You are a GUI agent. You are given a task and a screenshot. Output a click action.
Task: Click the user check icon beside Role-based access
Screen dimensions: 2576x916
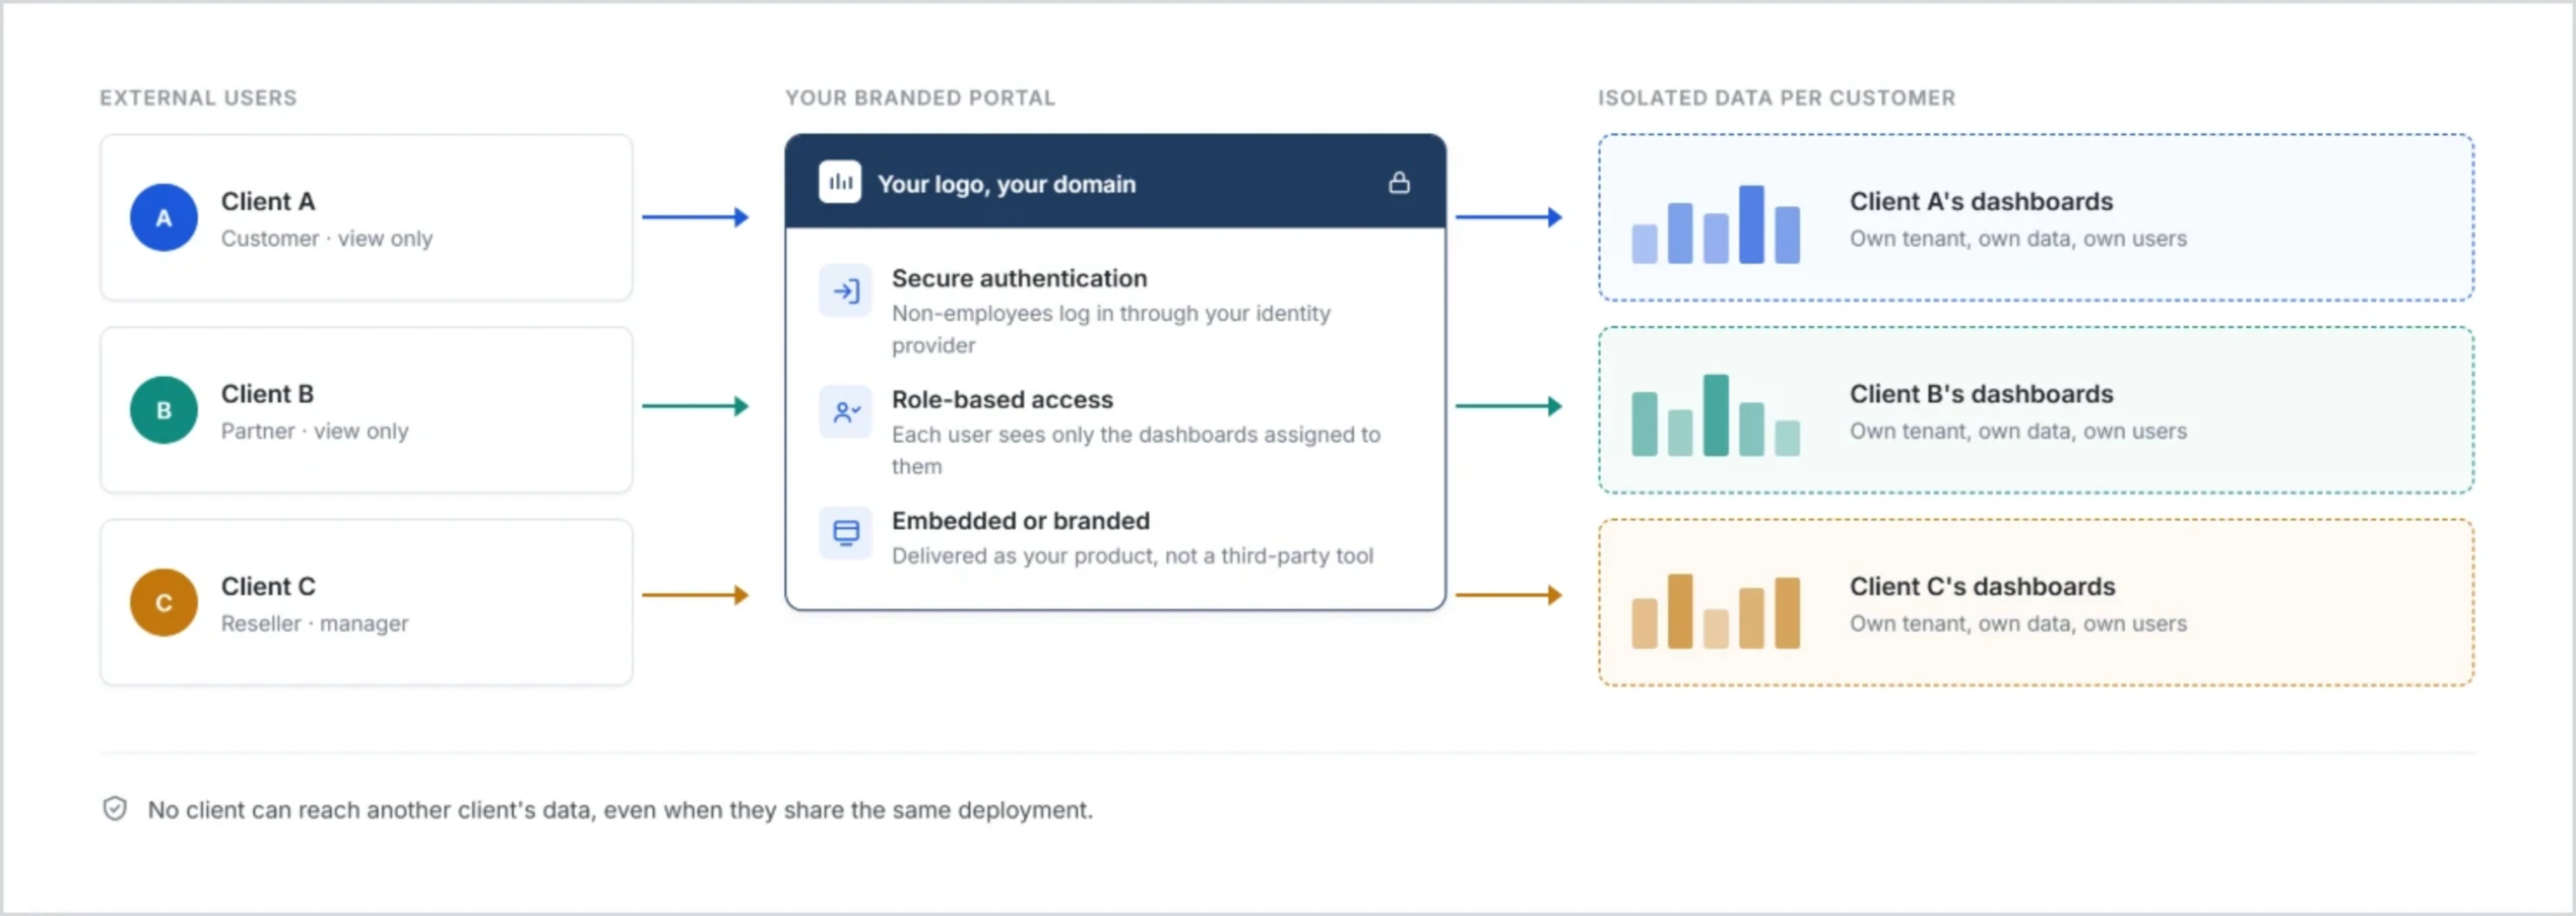tap(846, 412)
